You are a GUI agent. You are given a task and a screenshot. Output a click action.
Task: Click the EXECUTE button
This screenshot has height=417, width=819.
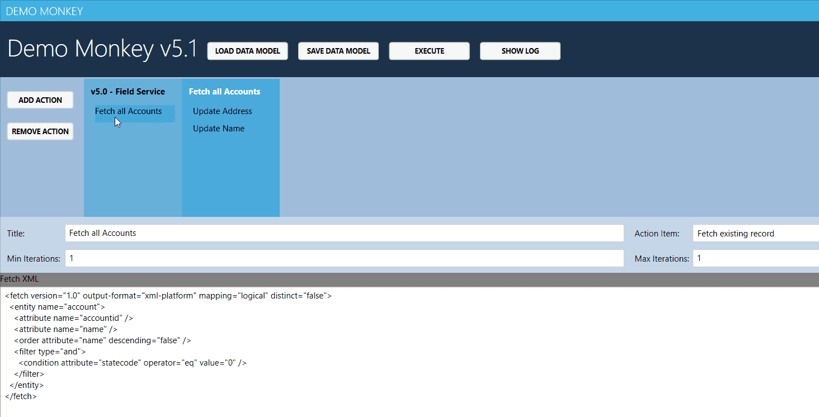click(429, 51)
